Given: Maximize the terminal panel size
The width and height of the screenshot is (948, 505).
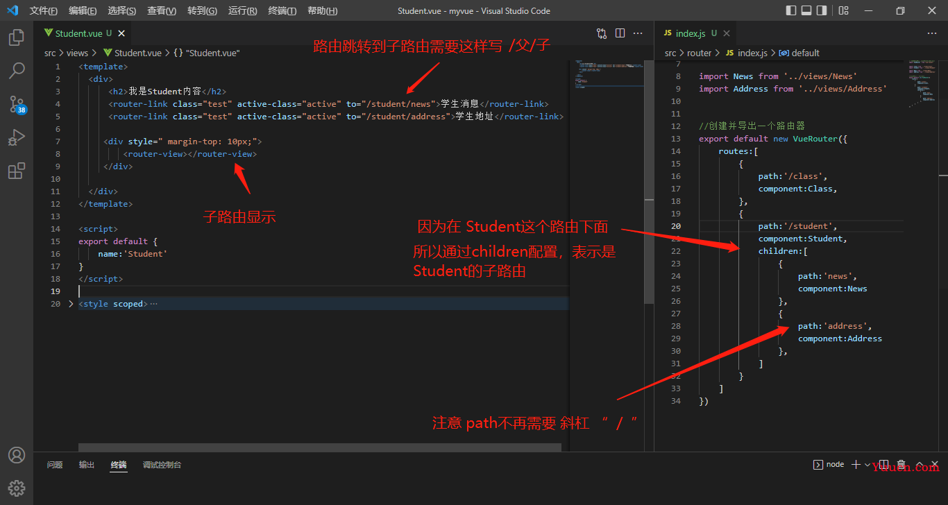Looking at the screenshot, I should tap(919, 465).
